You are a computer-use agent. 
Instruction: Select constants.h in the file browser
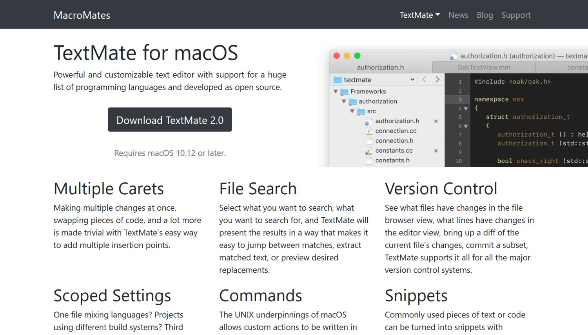click(392, 160)
